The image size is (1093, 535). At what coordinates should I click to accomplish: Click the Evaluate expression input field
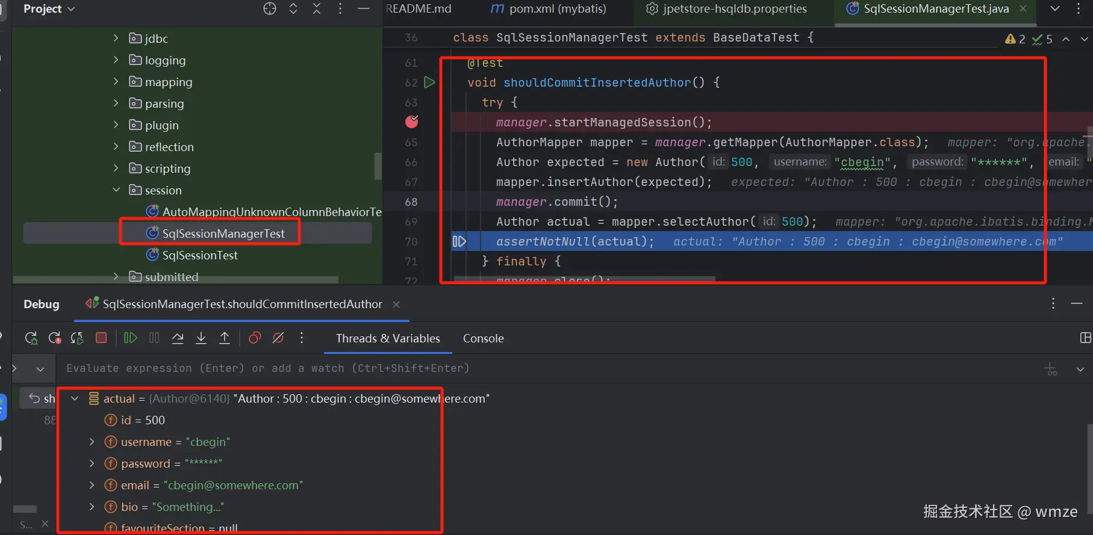click(542, 368)
